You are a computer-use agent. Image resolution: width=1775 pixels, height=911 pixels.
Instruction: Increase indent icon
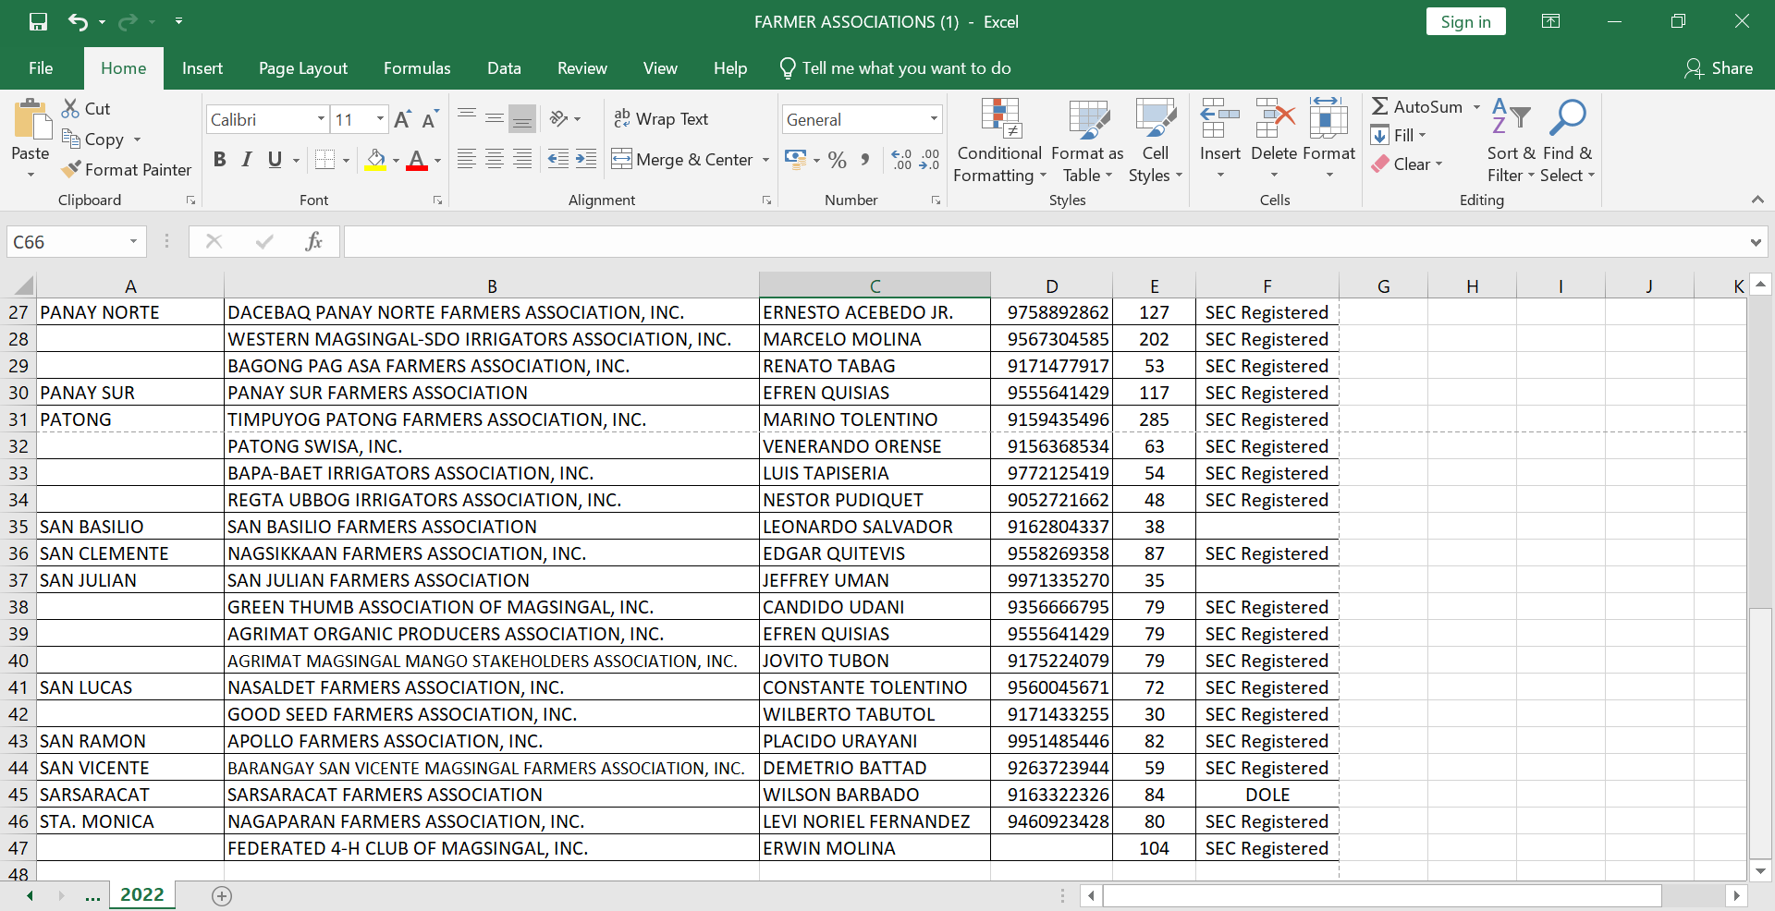[x=586, y=159]
